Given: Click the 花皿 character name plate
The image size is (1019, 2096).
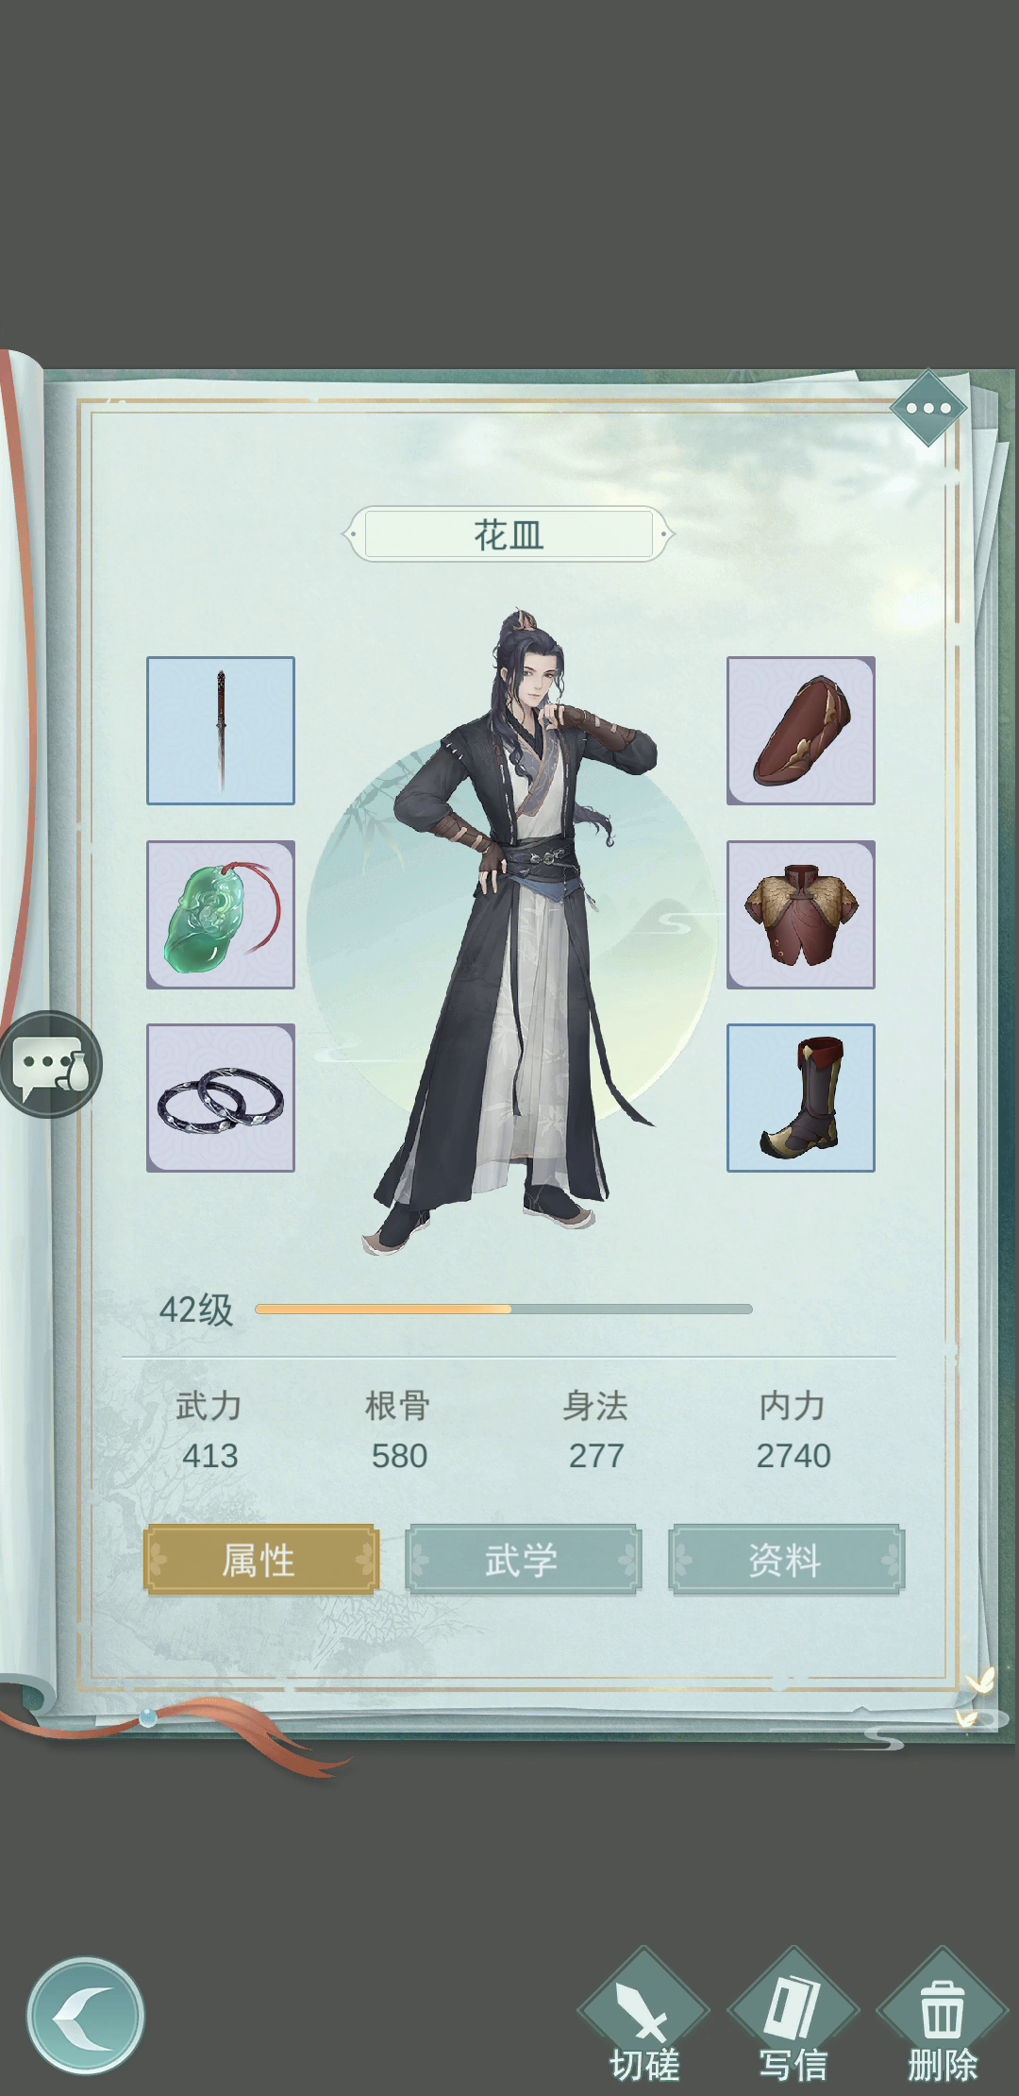Looking at the screenshot, I should point(509,534).
